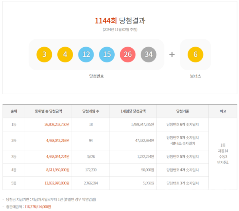
Task: Click per-game prize 5,000원
Action: coord(149,183)
